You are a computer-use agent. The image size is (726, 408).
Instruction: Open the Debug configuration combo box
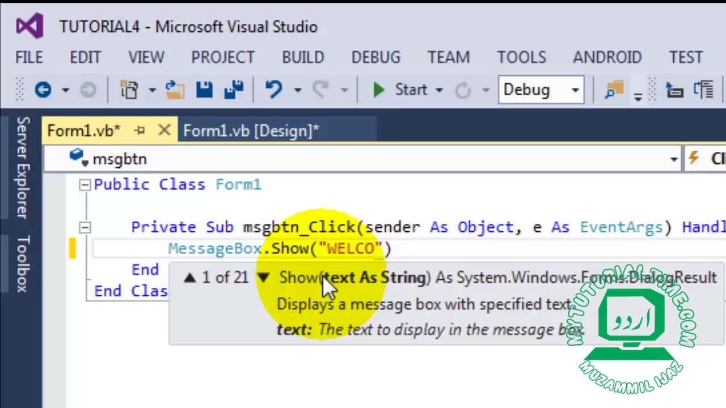[541, 90]
